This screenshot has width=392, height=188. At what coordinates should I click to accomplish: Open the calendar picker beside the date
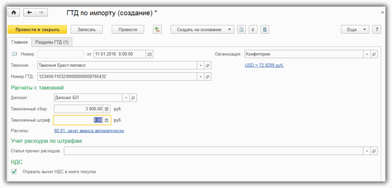pos(149,54)
